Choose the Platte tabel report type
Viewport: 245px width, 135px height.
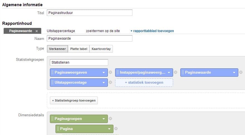point(79,49)
